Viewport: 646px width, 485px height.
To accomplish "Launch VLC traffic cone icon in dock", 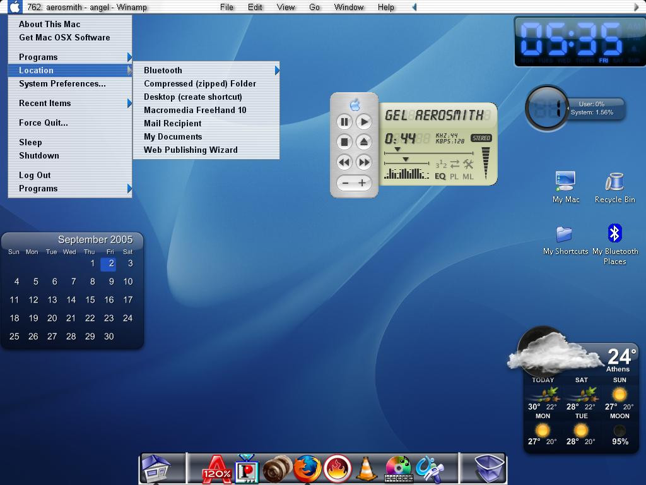I will (x=366, y=469).
